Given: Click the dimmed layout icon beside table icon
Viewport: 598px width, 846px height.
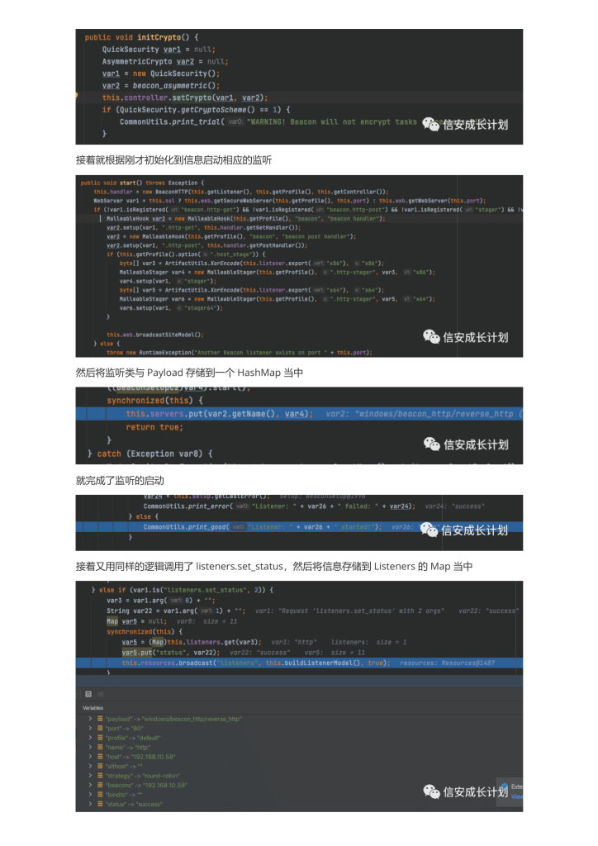Looking at the screenshot, I should (x=100, y=694).
